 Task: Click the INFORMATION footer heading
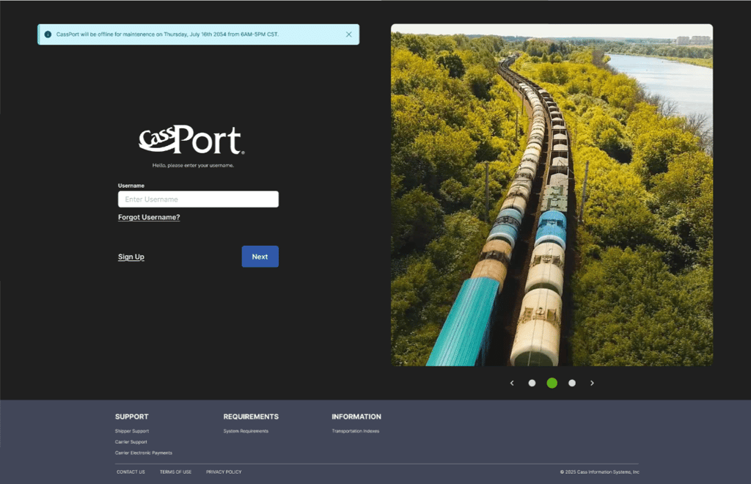tap(356, 417)
